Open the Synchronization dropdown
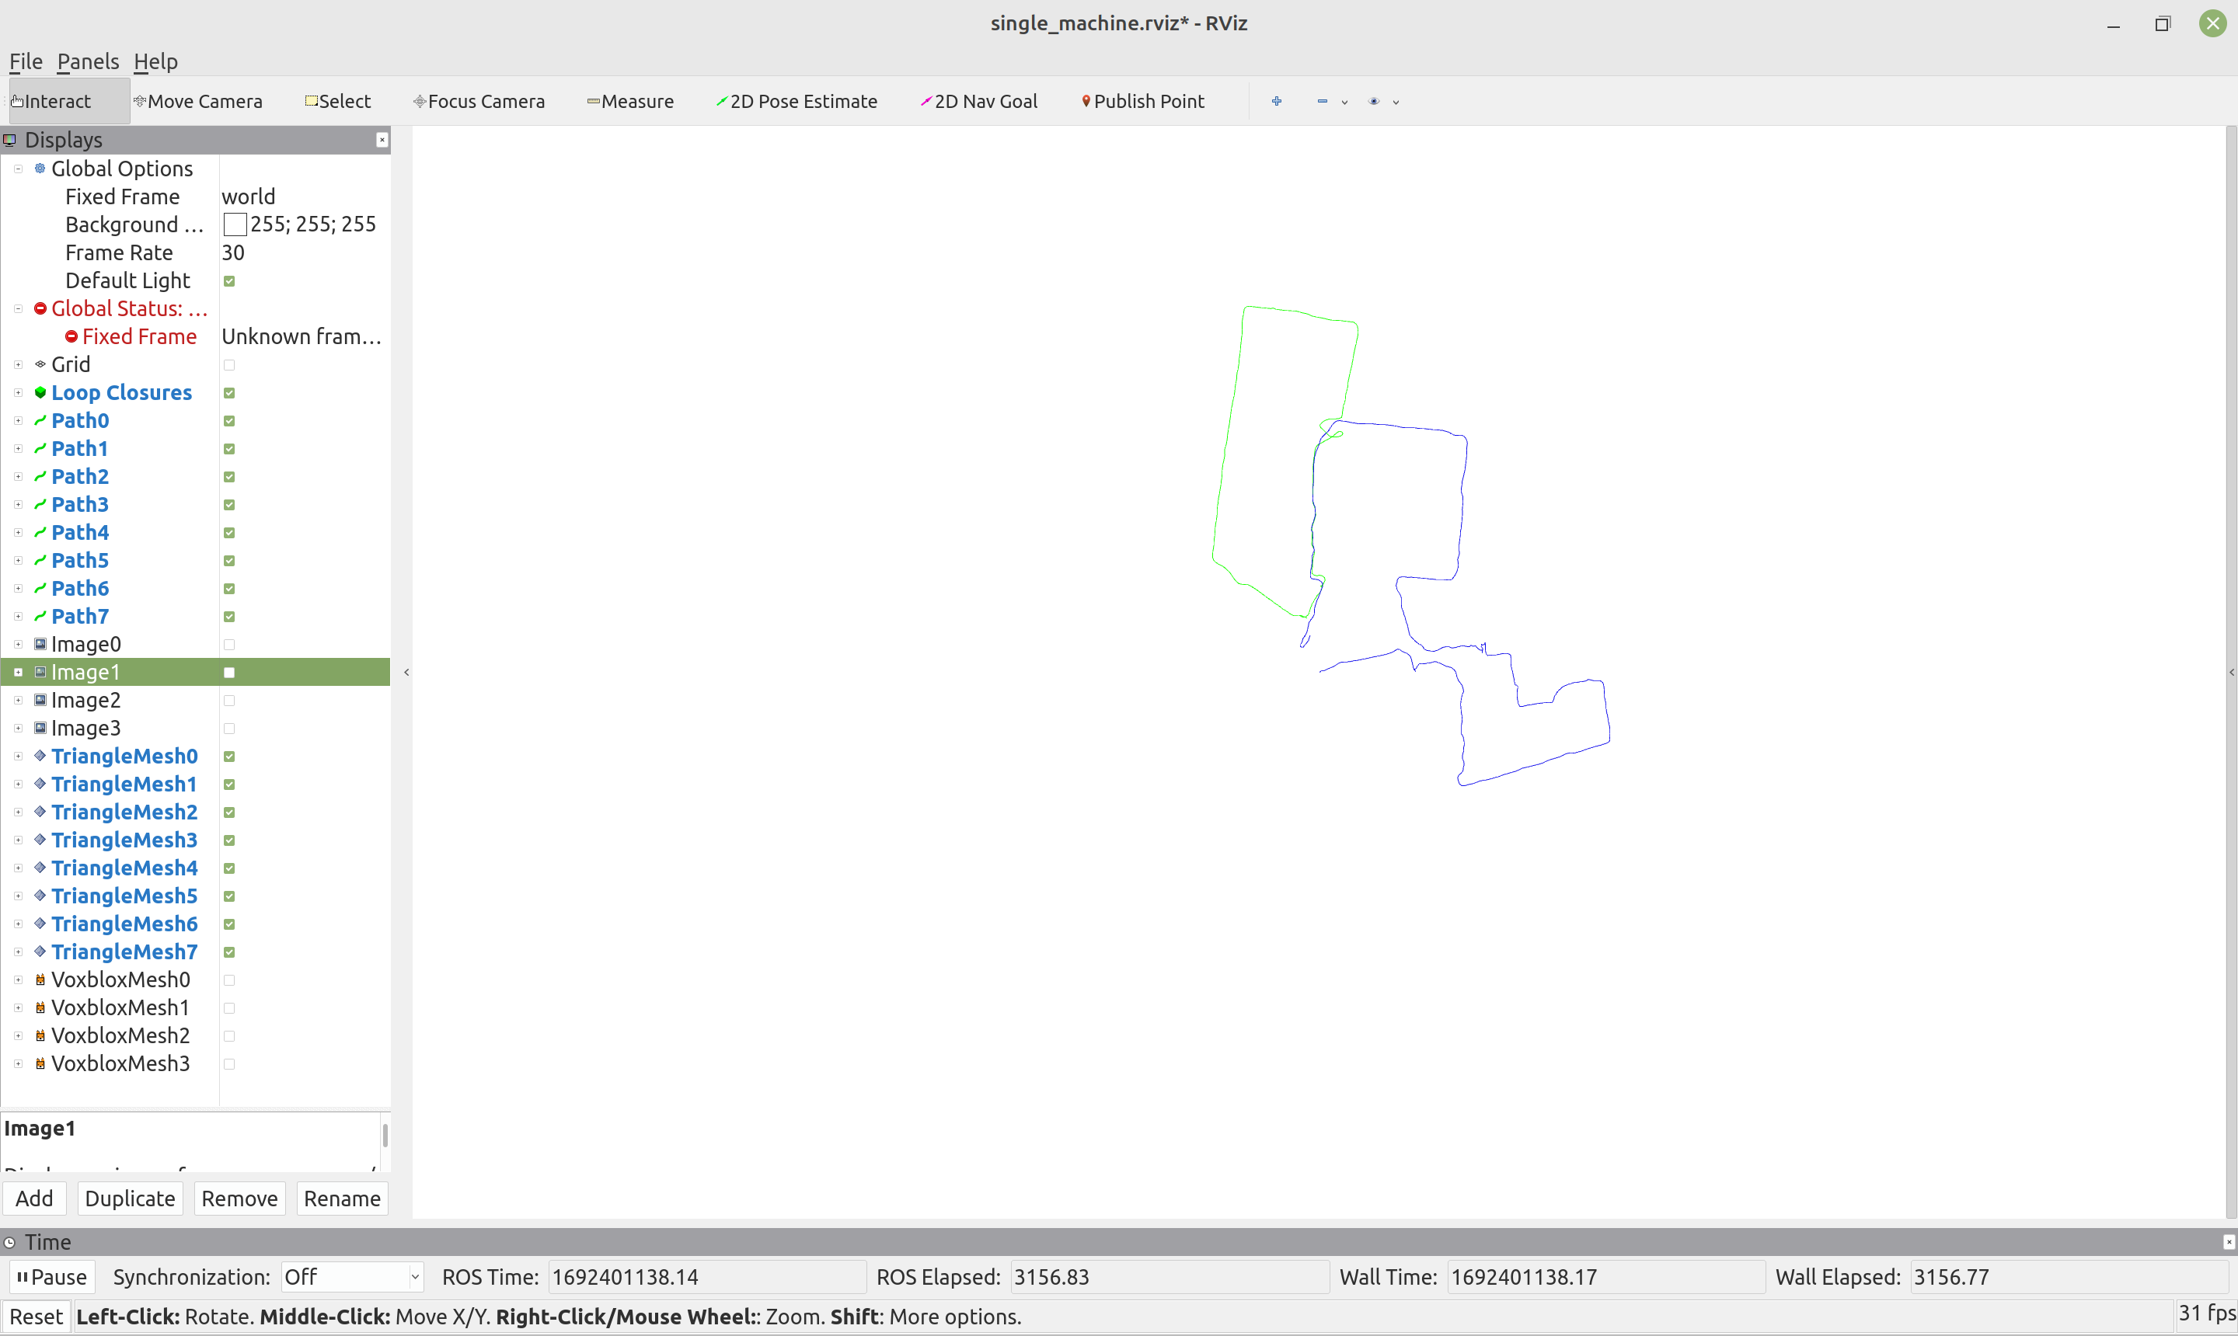This screenshot has height=1336, width=2238. pos(351,1275)
